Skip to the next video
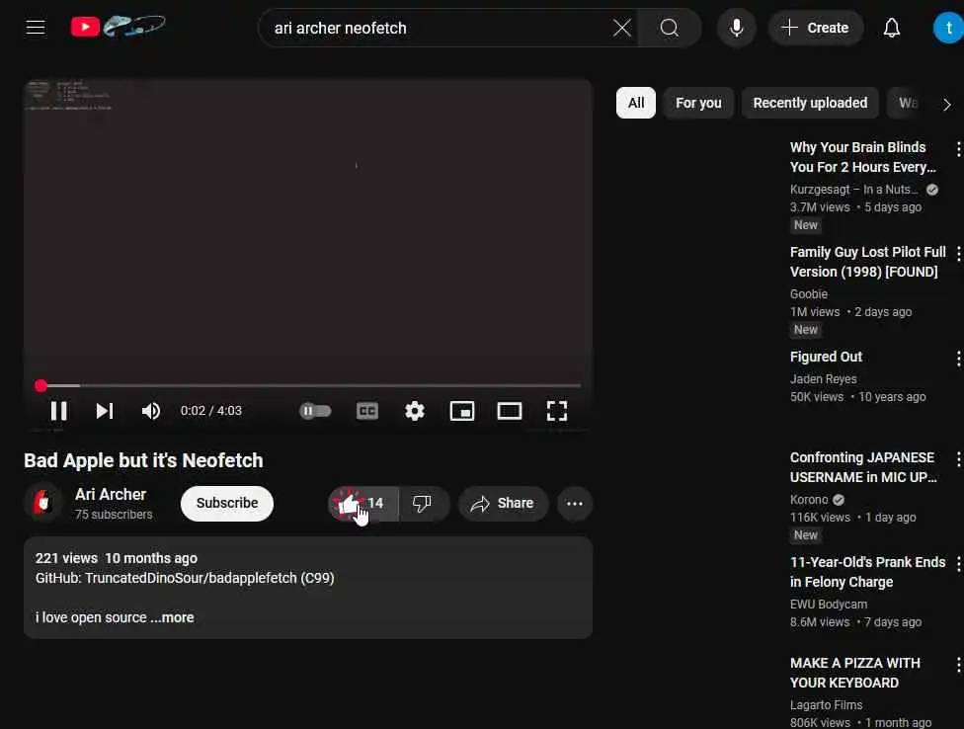 point(105,411)
